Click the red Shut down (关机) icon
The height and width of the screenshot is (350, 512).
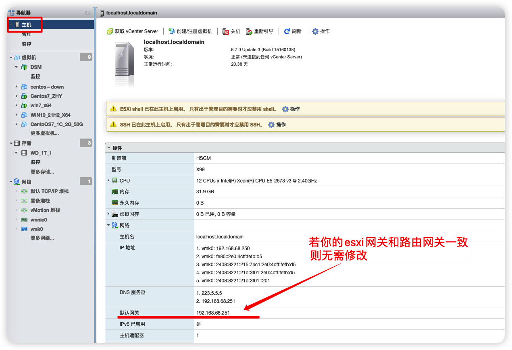tap(226, 31)
